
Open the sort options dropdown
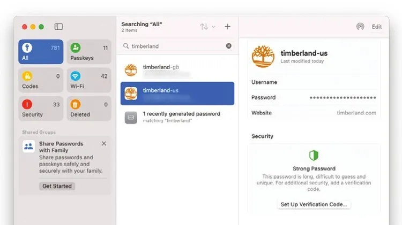(207, 27)
